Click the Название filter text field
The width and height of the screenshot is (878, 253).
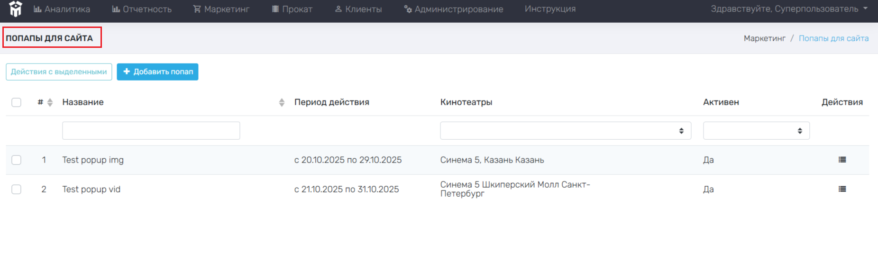151,131
